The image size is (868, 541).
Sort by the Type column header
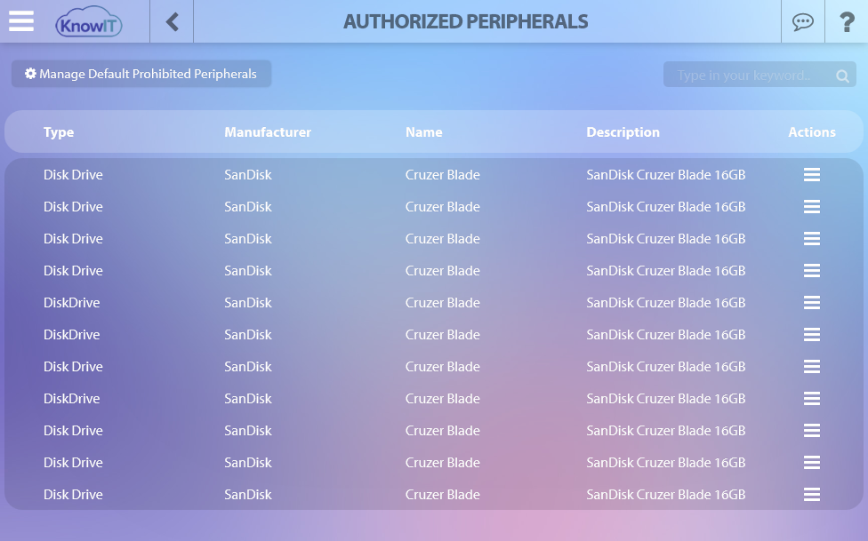click(59, 132)
